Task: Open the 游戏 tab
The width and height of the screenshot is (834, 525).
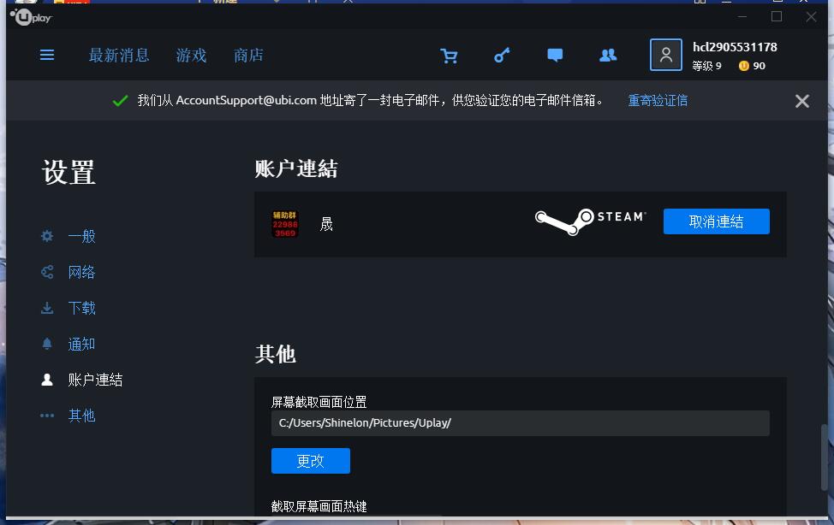Action: (191, 56)
